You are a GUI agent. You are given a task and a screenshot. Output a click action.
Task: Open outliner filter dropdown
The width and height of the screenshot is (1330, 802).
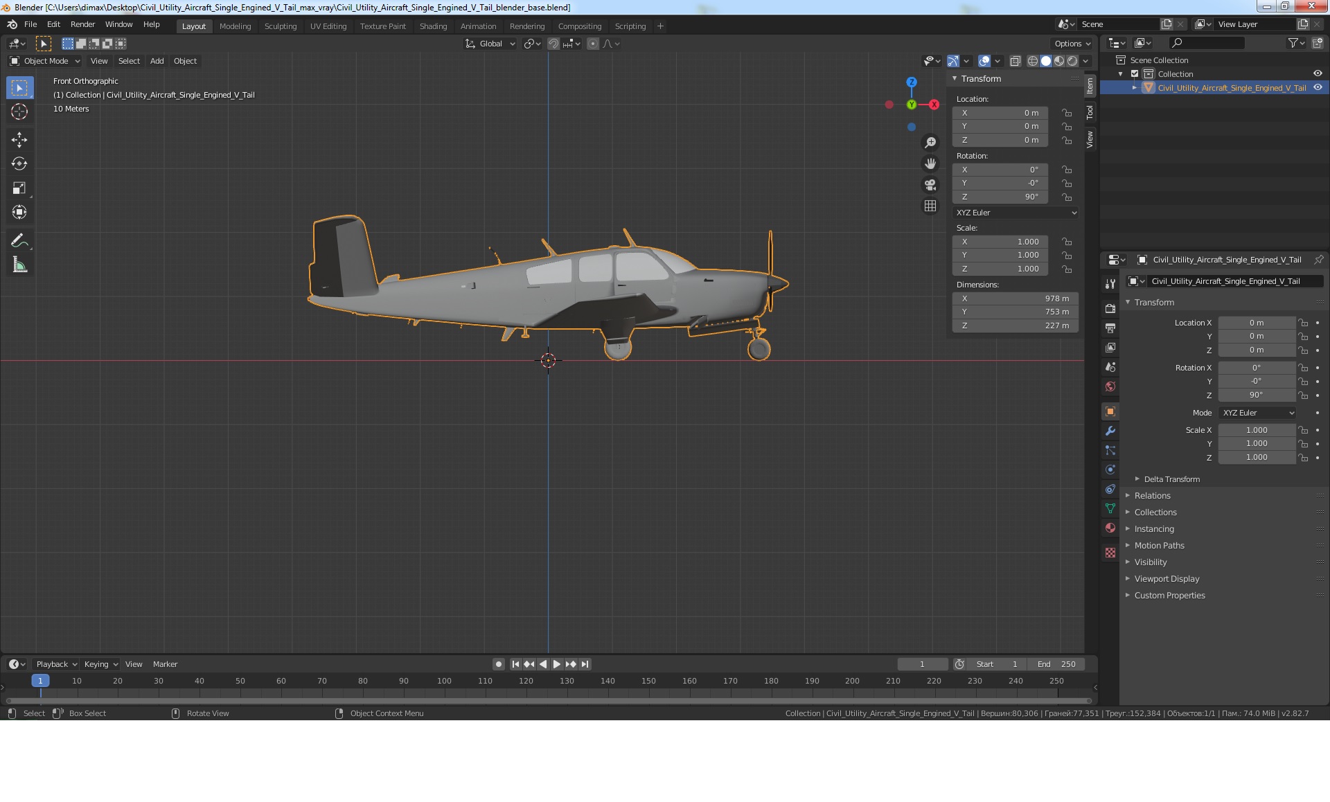click(1296, 43)
